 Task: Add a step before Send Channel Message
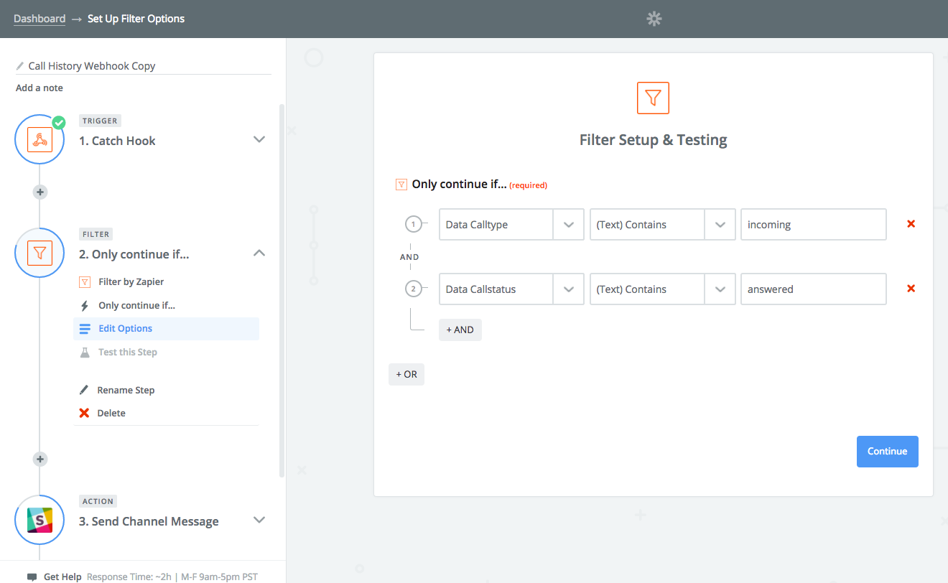point(40,459)
